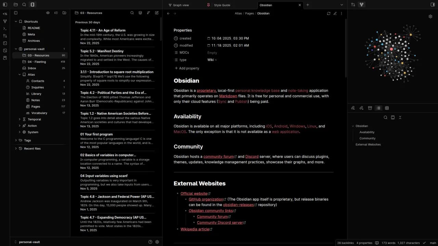Close the Obsidian tab
Viewport: 438px width, 246px height.
click(300, 5)
